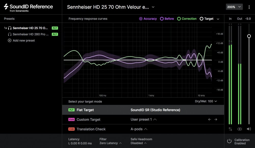Click the -9.9 output gain value
Image resolution: width=255 pixels, height=148 pixels.
pos(248,19)
